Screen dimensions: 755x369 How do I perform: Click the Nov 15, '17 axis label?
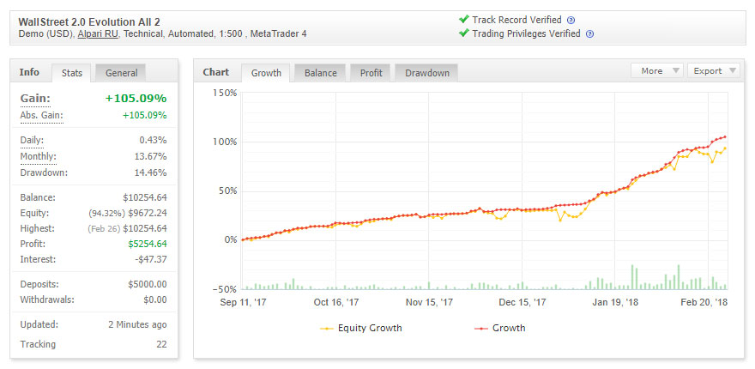[x=429, y=303]
